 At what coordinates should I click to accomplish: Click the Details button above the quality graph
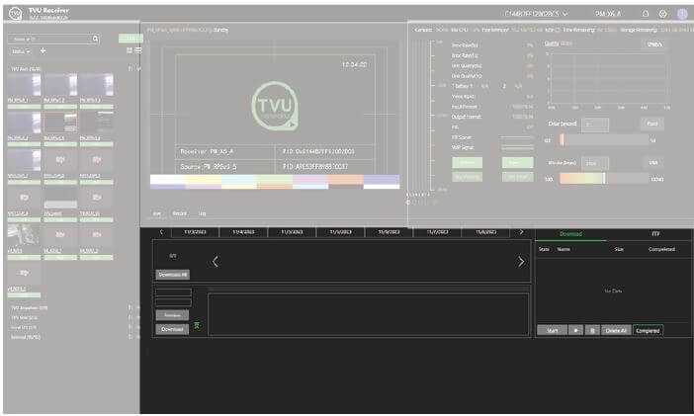[653, 44]
